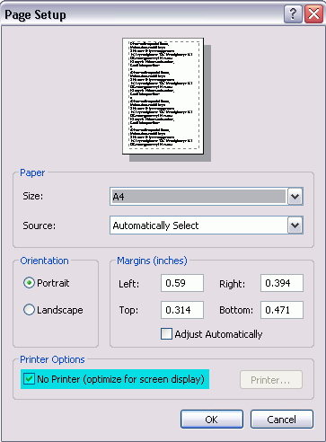
Task: Click the Left: margin label
Action: [x=129, y=284]
